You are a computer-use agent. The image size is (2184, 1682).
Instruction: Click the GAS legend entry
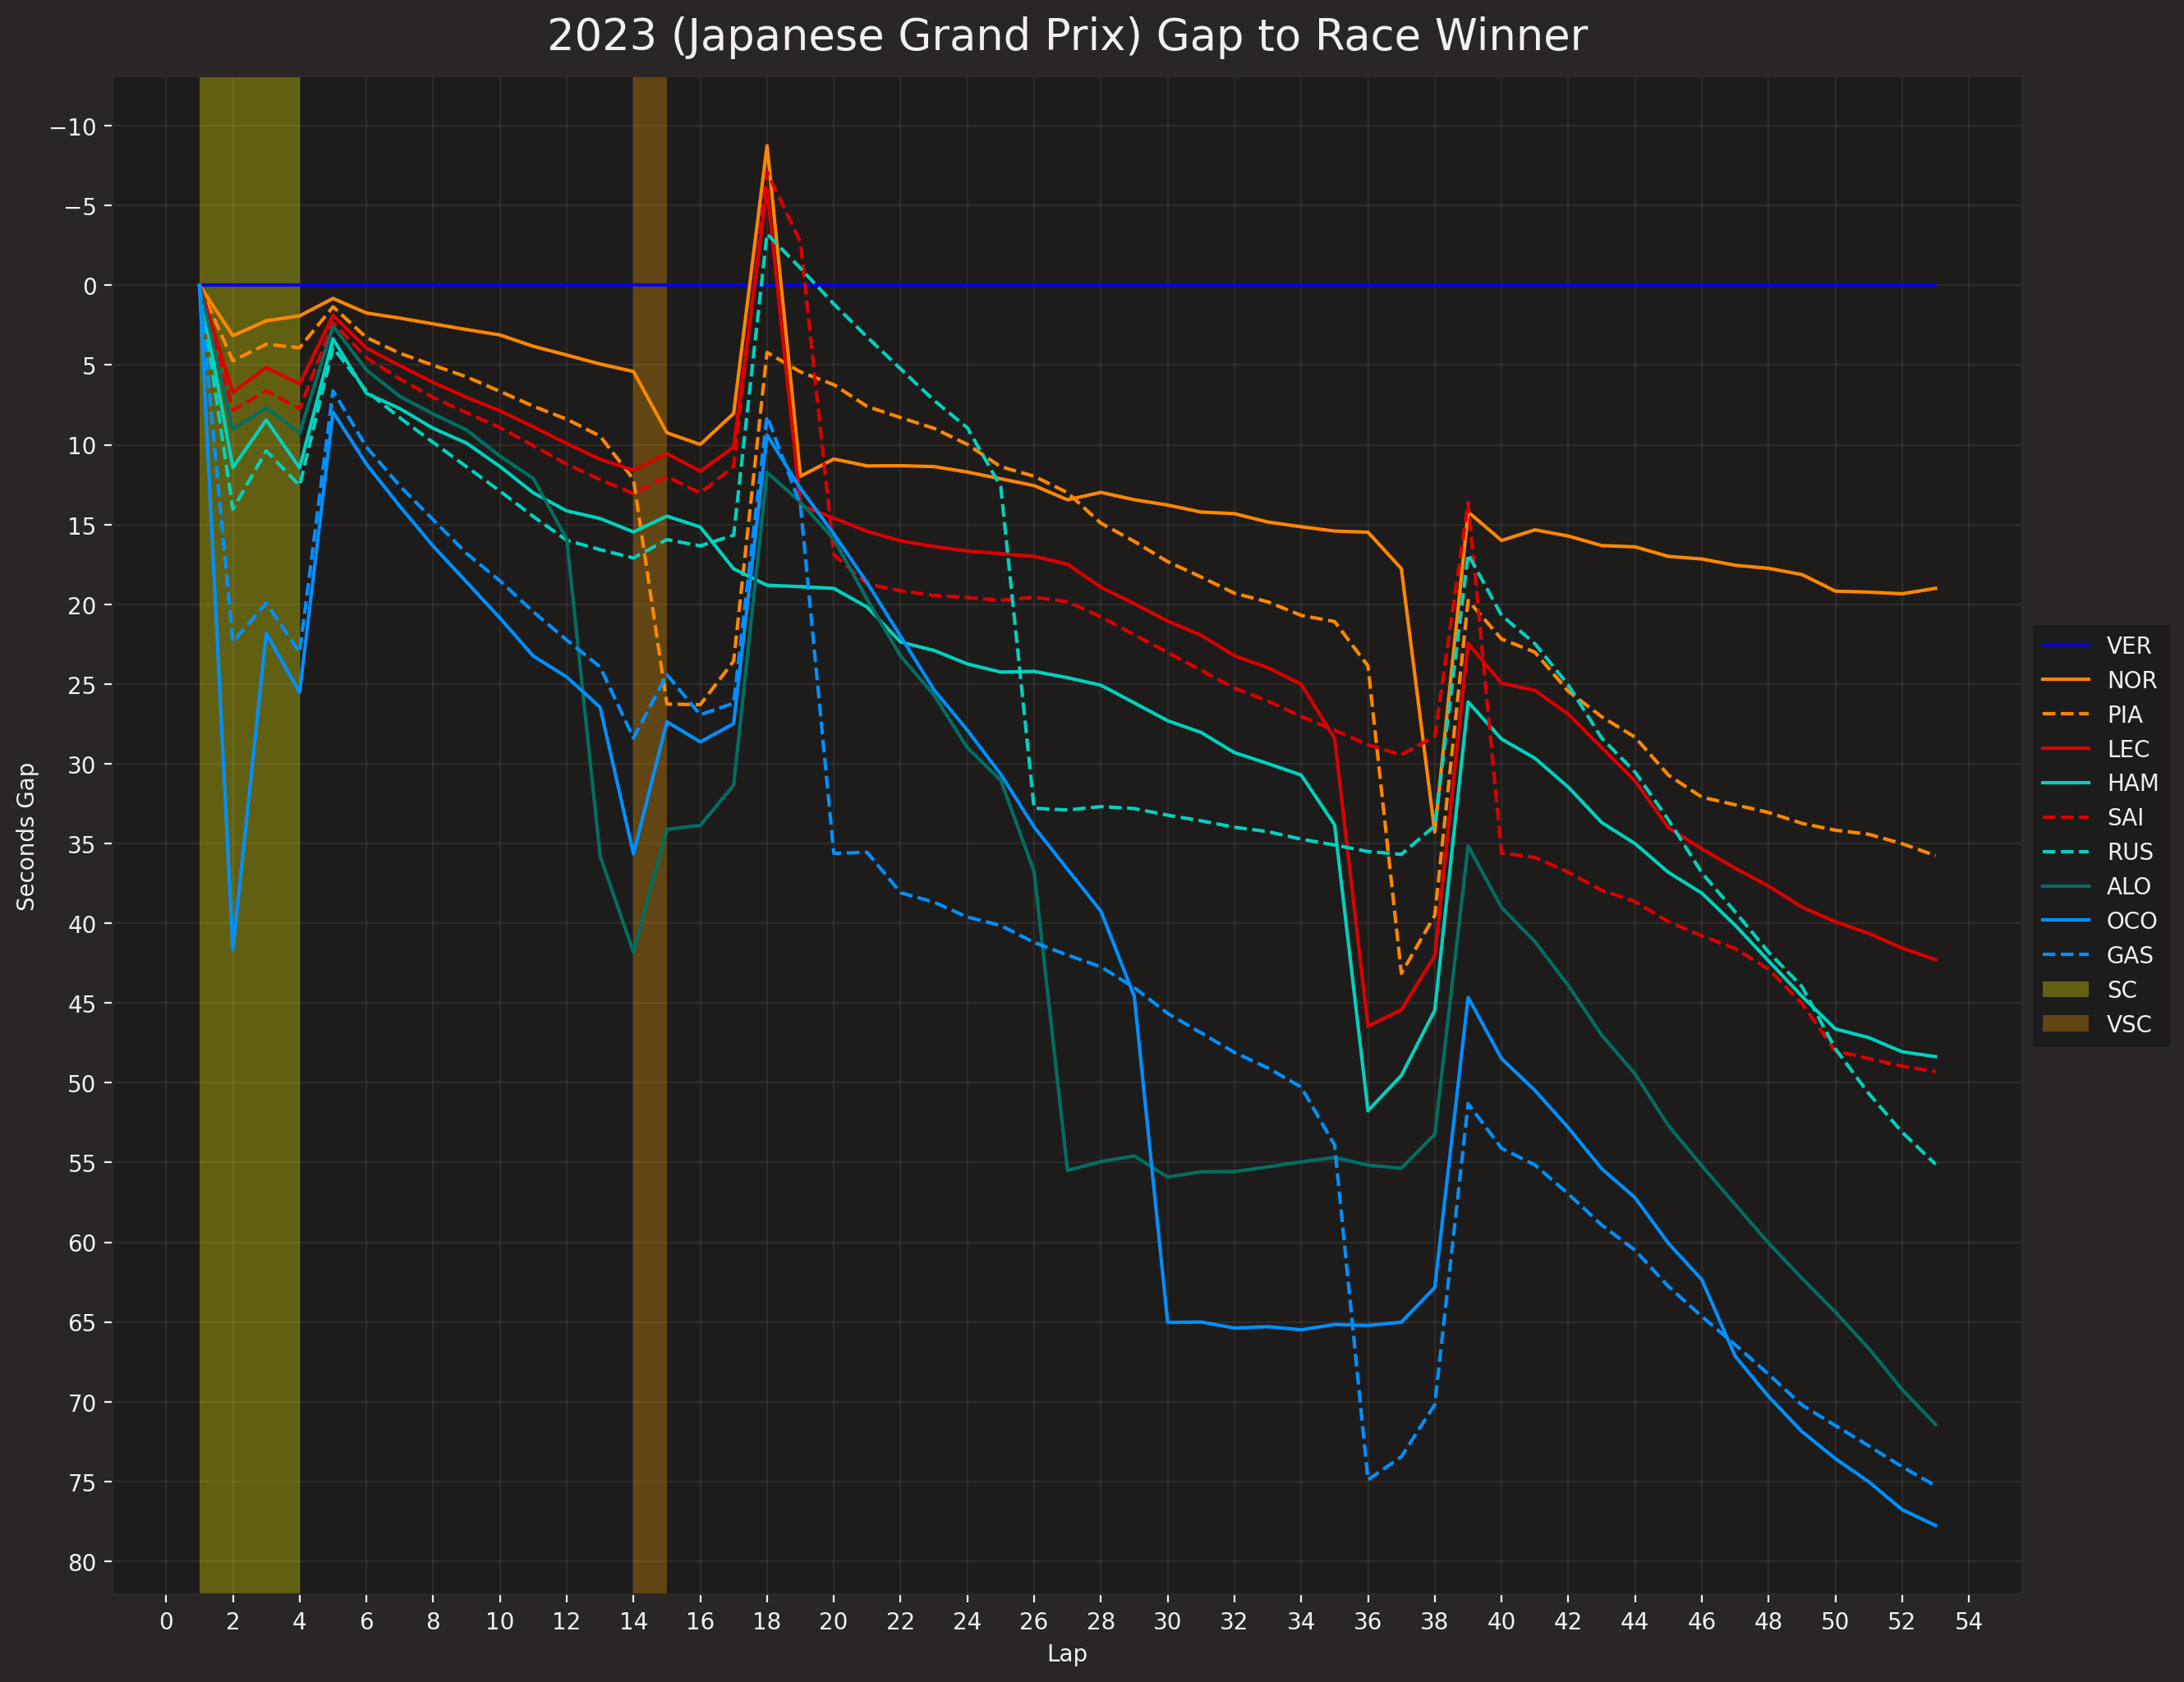[x=2129, y=955]
